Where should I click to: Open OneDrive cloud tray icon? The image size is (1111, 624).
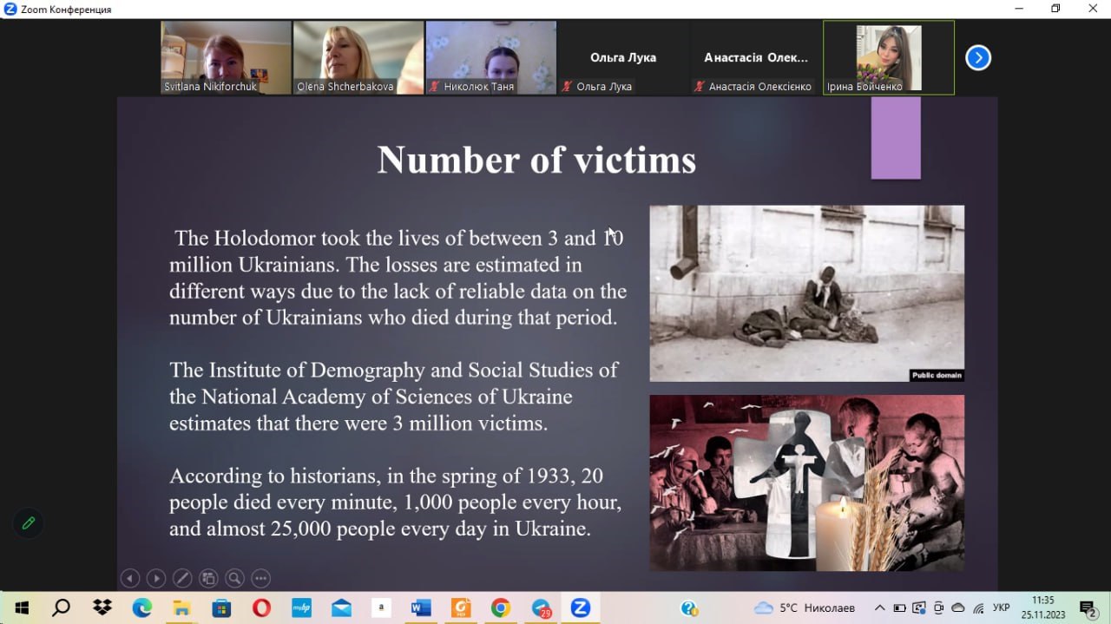point(958,608)
